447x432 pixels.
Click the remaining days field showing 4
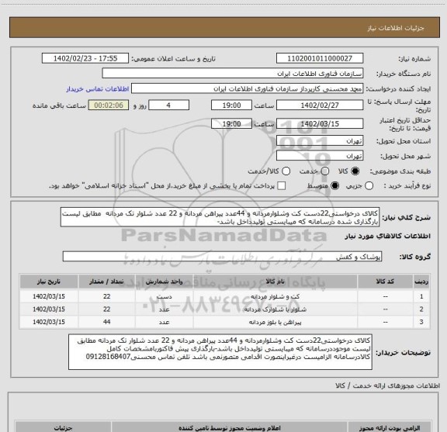168,105
